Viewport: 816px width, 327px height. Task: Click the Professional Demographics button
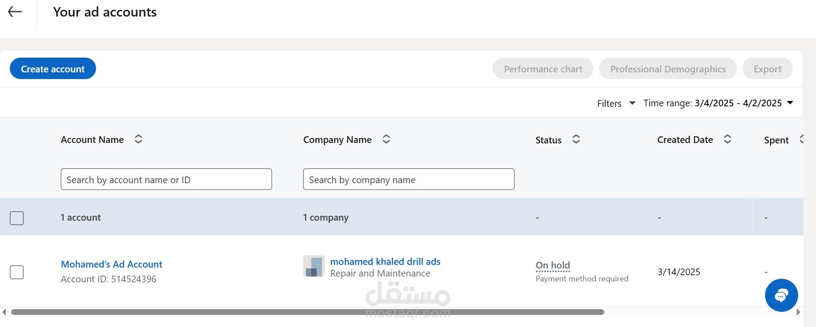point(668,69)
